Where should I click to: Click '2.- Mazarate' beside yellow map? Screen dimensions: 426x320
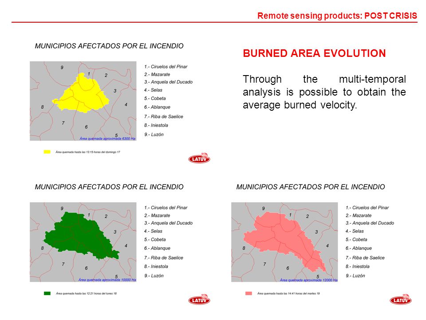[157, 74]
